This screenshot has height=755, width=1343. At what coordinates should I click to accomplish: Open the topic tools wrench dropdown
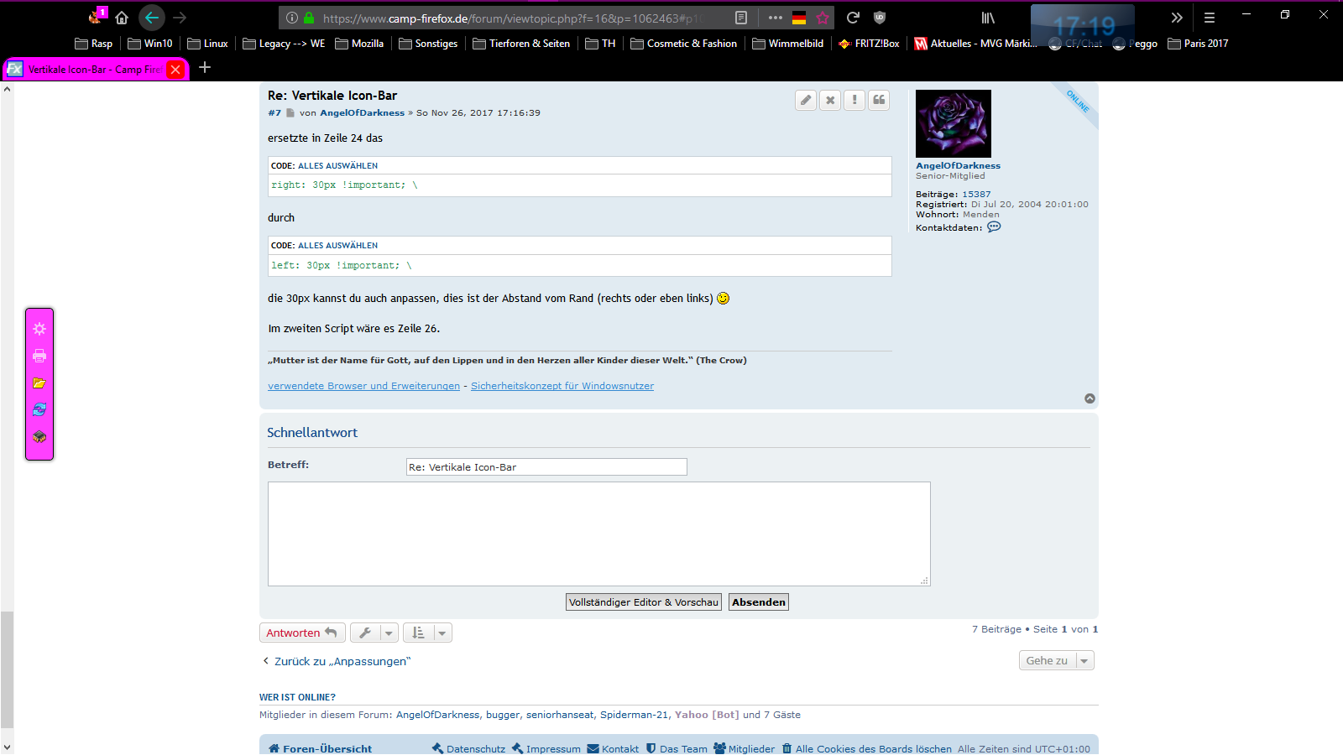(x=374, y=633)
